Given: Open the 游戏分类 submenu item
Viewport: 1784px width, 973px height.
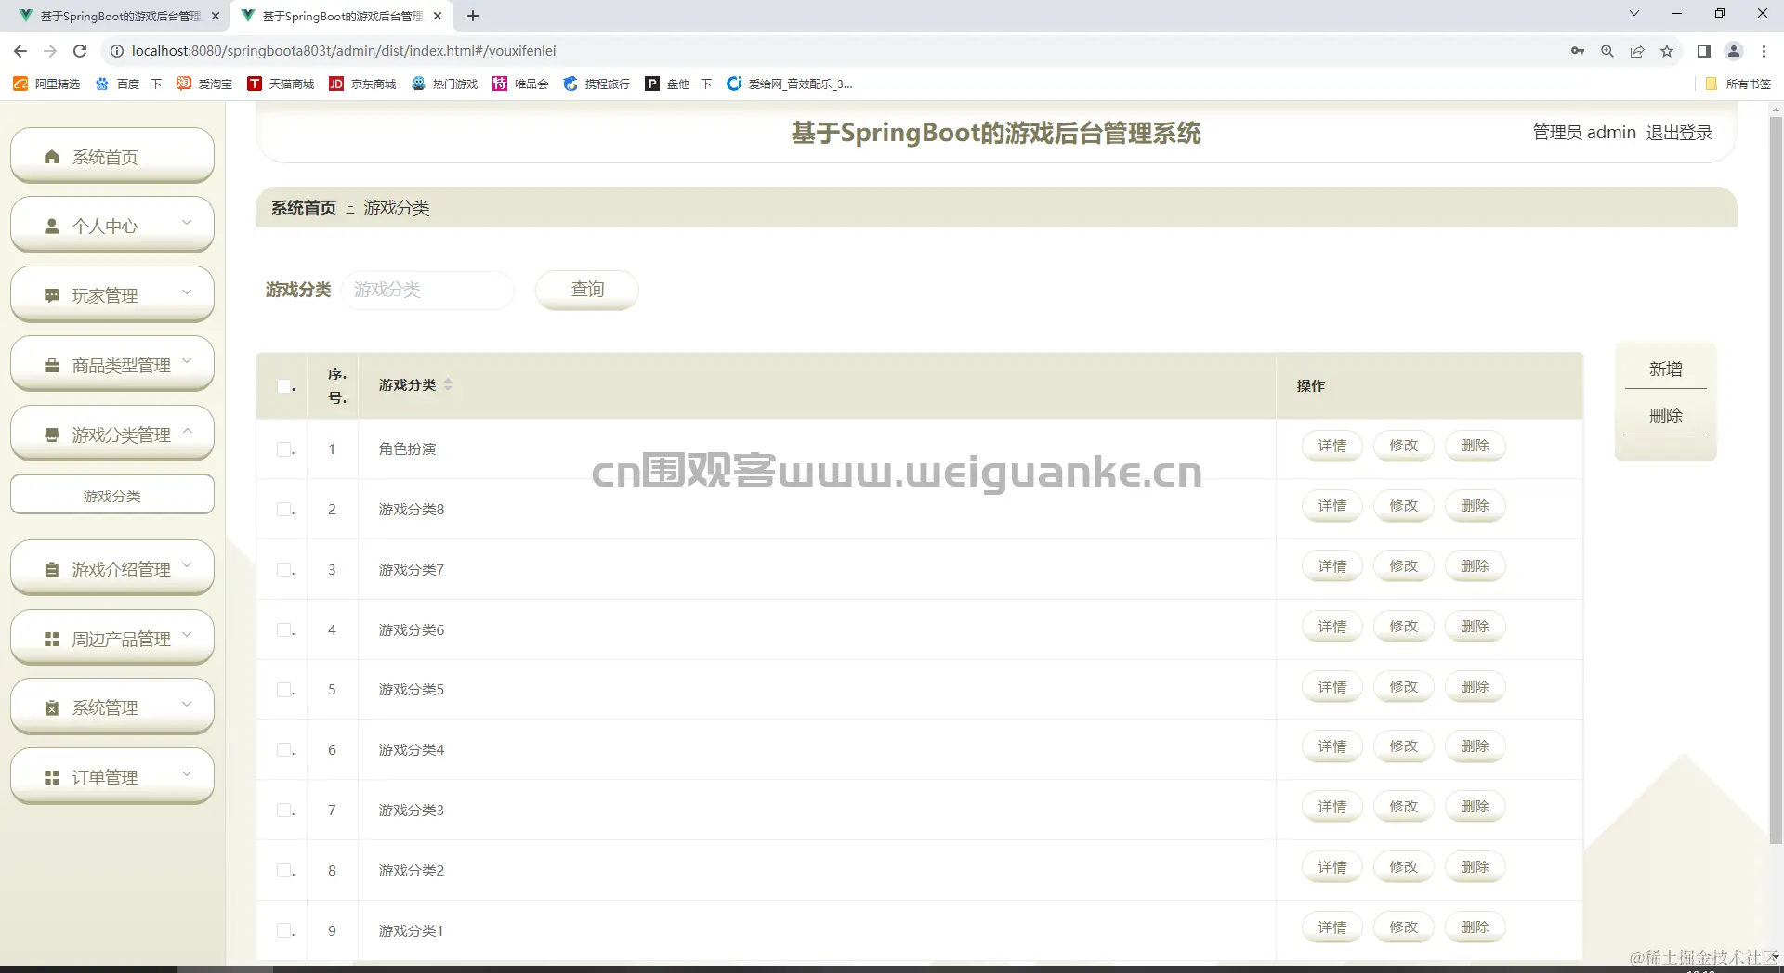Looking at the screenshot, I should (112, 496).
